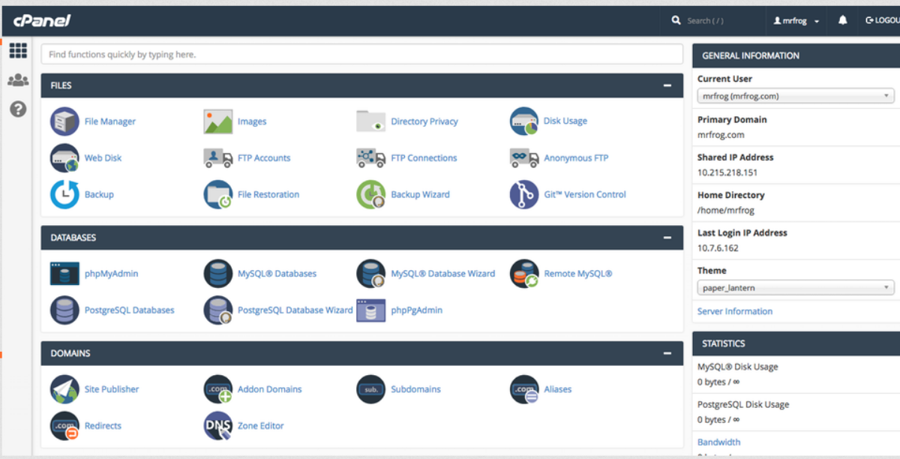The height and width of the screenshot is (459, 900).
Task: Open the File Manager text link
Action: point(110,121)
